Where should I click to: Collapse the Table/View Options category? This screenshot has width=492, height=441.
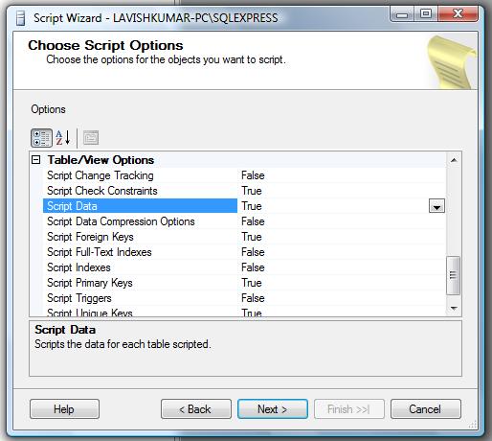pos(36,160)
